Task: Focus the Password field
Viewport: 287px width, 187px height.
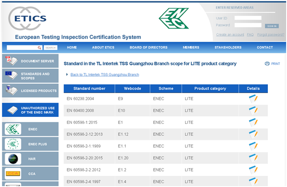Action: (x=248, y=25)
